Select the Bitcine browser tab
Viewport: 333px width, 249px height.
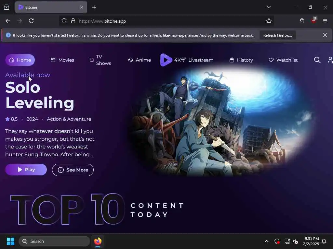(x=51, y=7)
